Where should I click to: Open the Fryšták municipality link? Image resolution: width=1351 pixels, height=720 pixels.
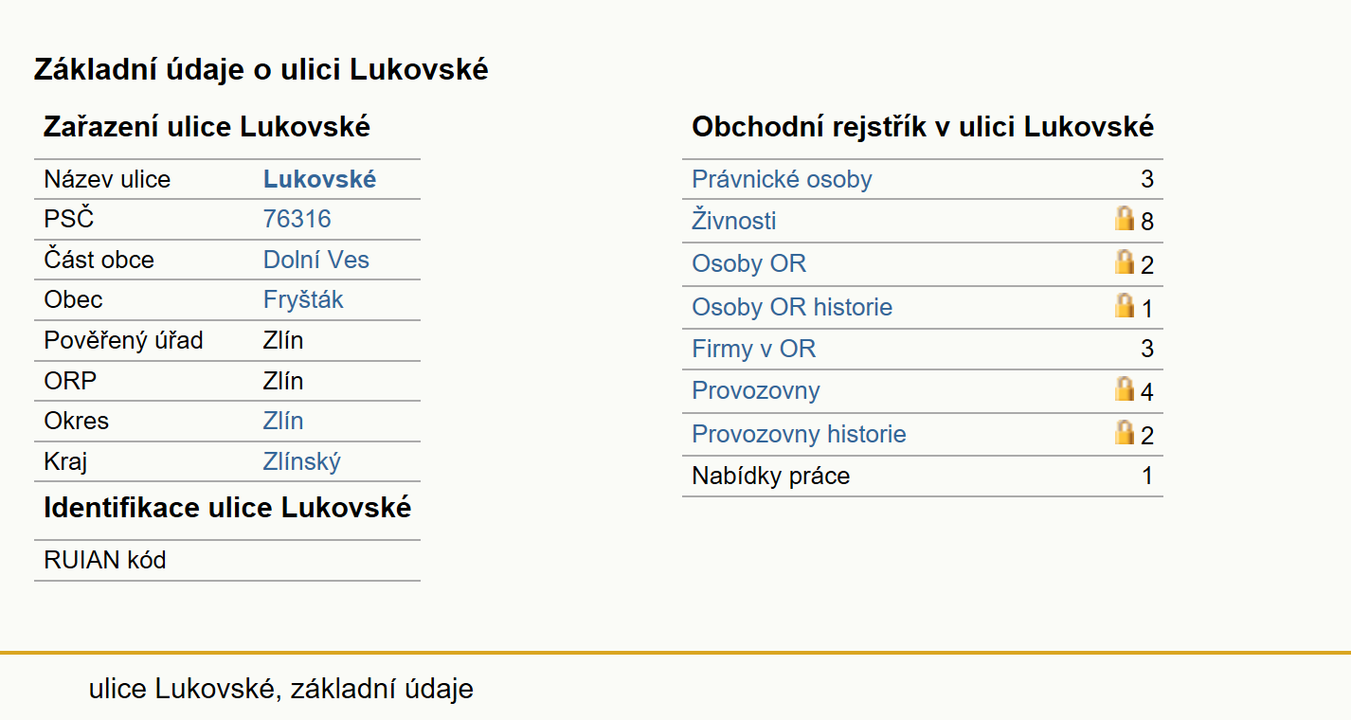point(303,300)
